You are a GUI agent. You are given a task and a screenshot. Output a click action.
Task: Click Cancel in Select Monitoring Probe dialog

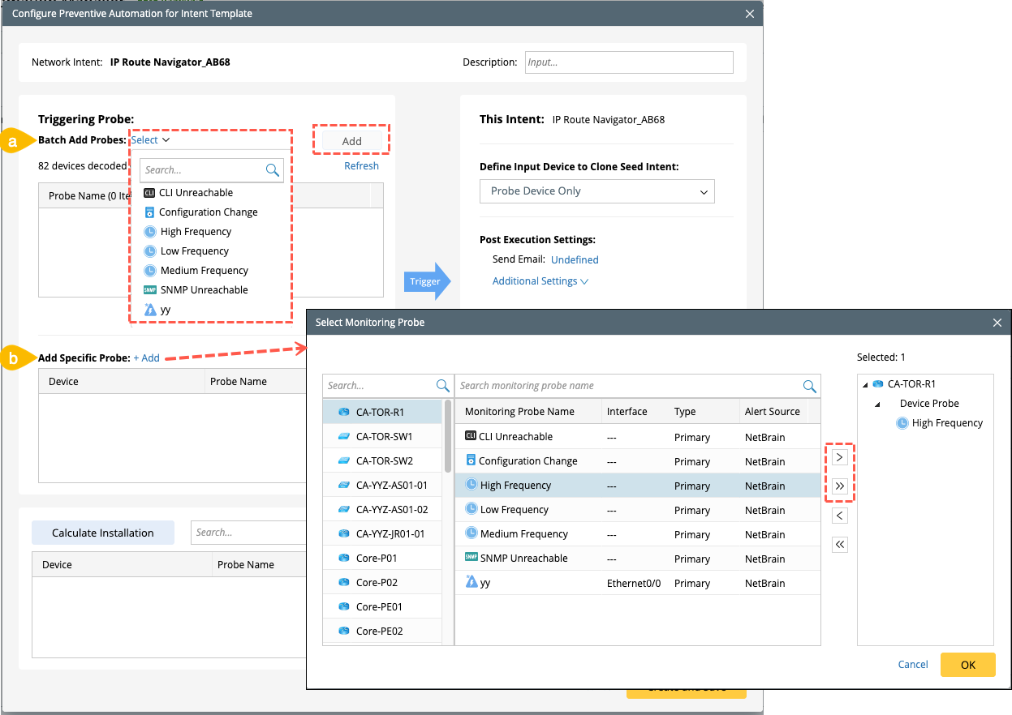(913, 665)
